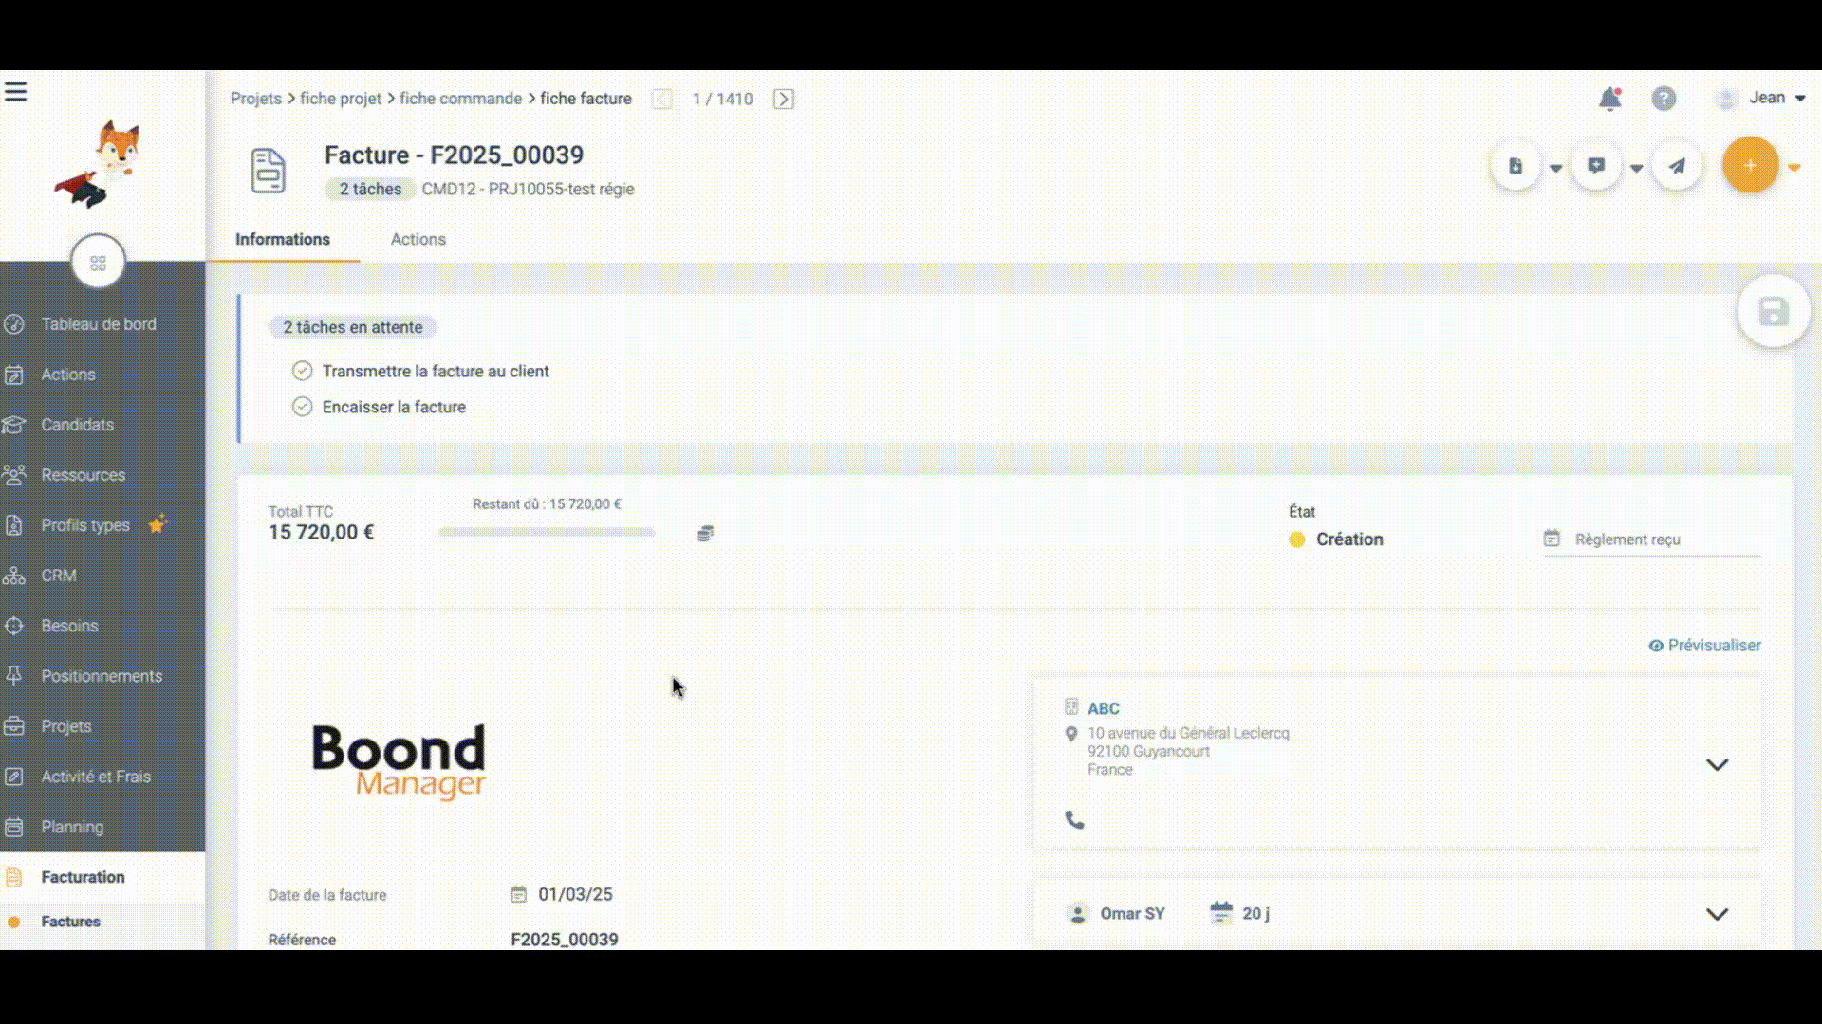1822x1024 pixels.
Task: Open Candidats in the sidebar
Action: pos(77,425)
